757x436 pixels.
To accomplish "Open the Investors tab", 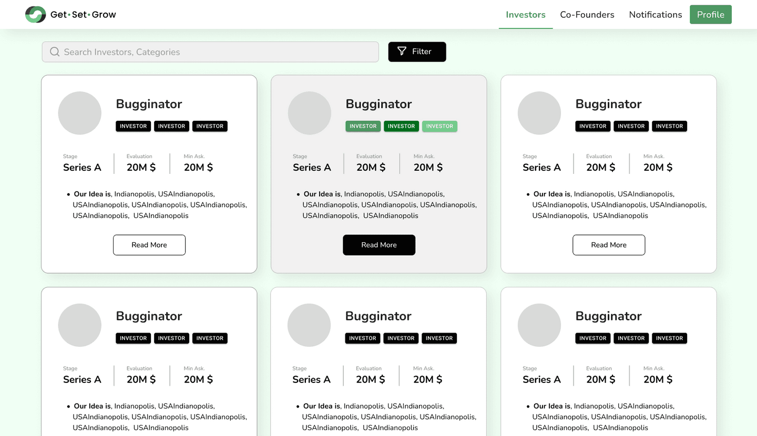I will tap(526, 15).
